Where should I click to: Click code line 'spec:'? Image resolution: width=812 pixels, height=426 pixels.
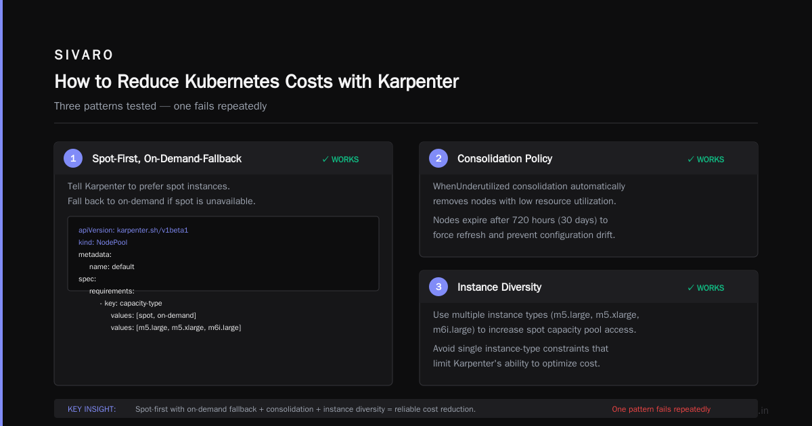coord(87,279)
